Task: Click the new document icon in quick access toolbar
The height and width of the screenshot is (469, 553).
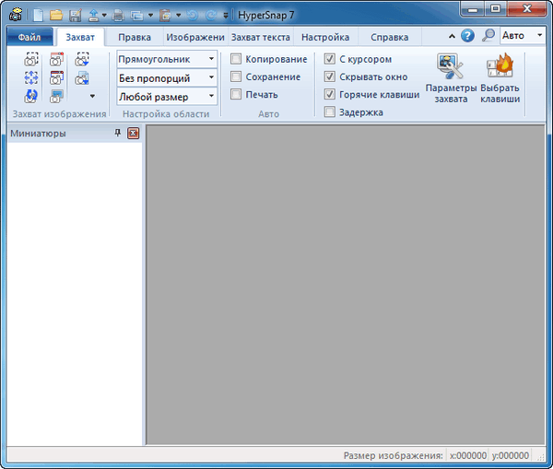Action: click(39, 15)
